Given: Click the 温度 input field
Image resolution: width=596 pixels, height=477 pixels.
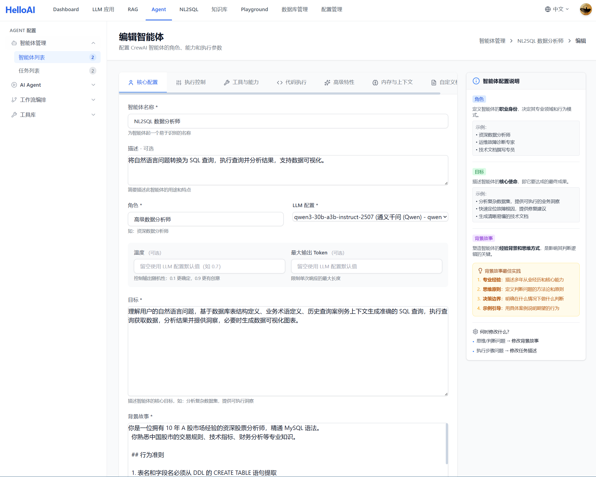Looking at the screenshot, I should (209, 266).
